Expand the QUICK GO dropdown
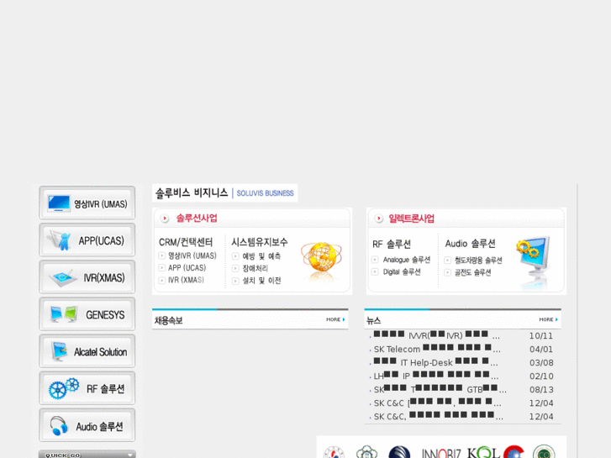Viewport: 611px width, 458px height. point(87,455)
